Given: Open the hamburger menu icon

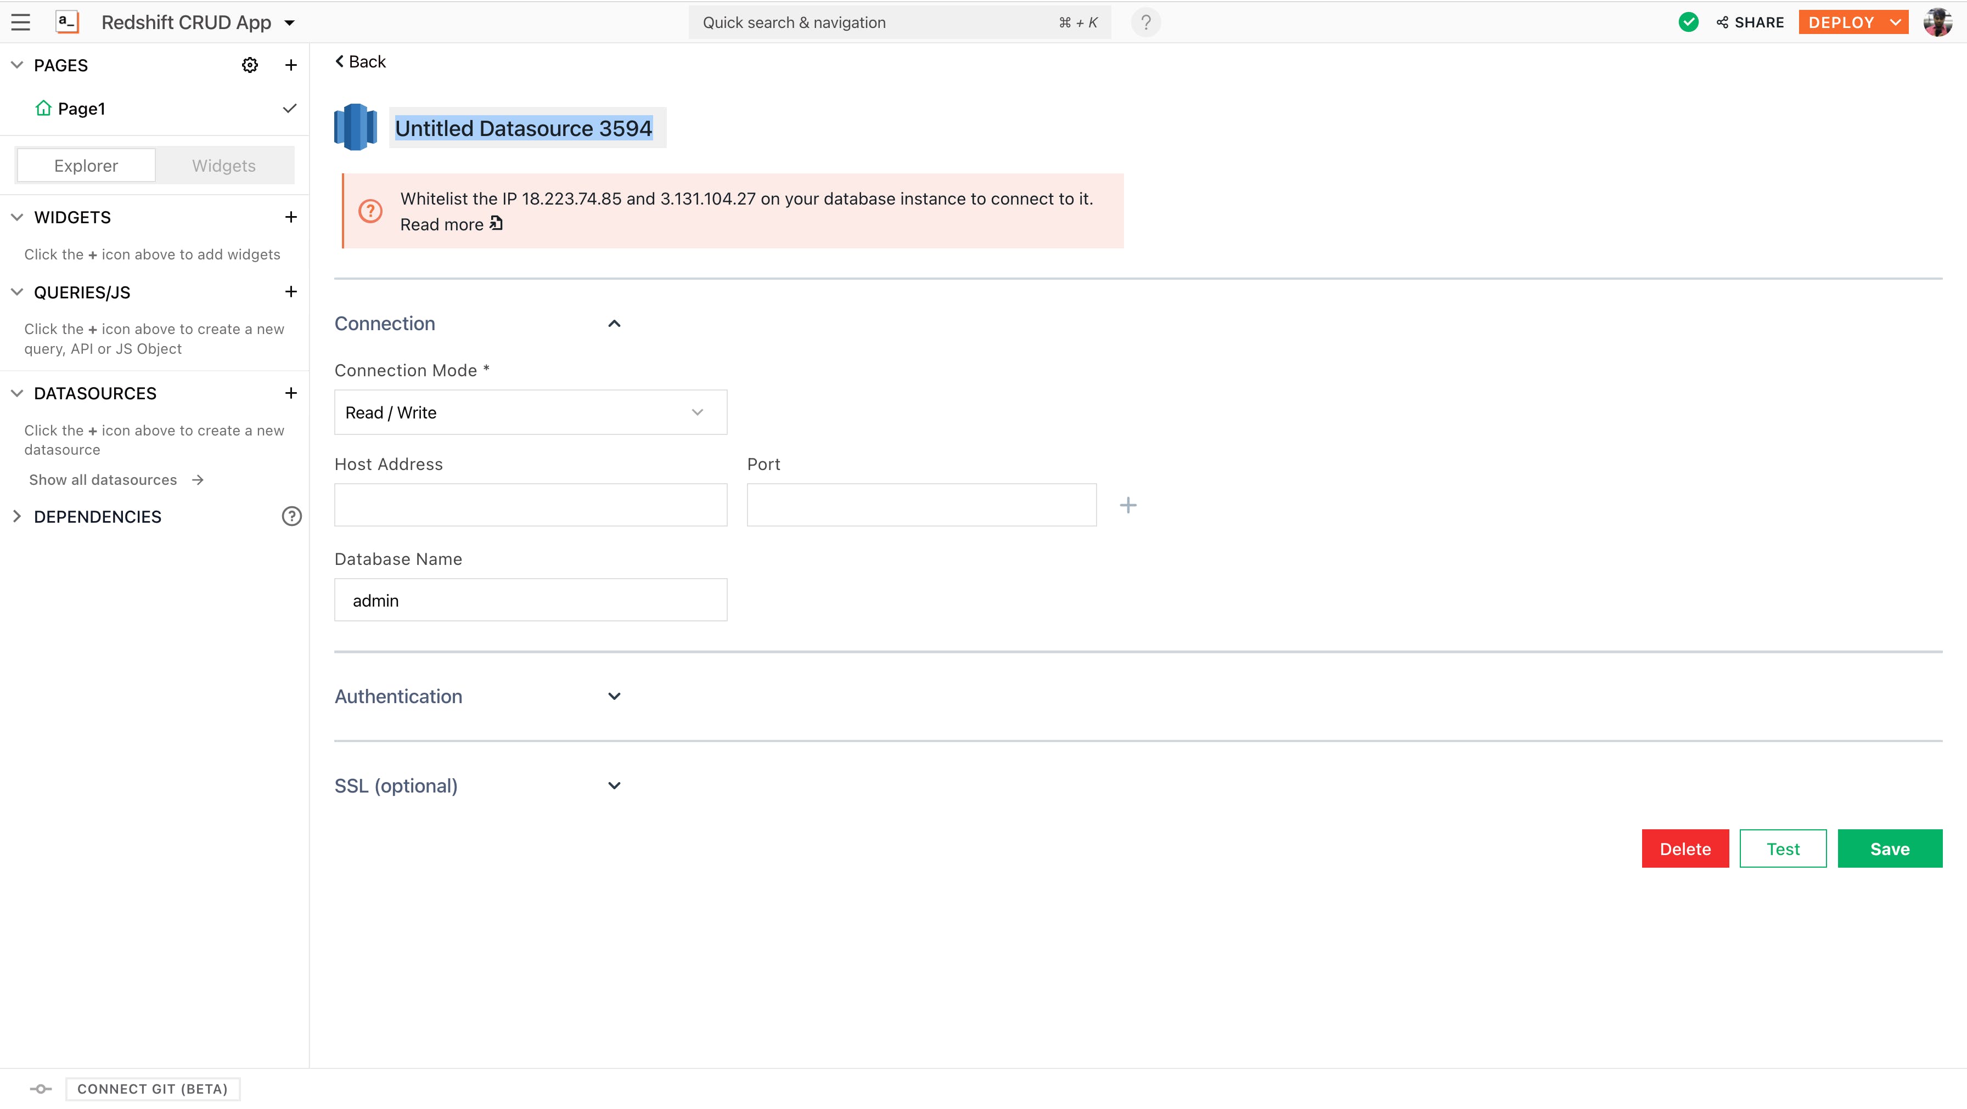Looking at the screenshot, I should pos(21,22).
